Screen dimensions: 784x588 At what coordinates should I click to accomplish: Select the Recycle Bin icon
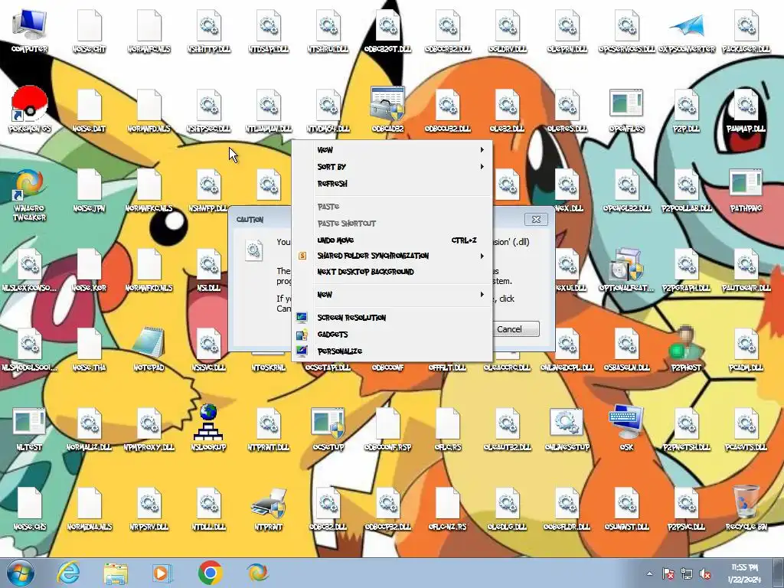coord(746,508)
